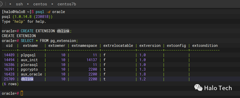Click oid 25709 in the table
240x98 pixels.
(x=9, y=79)
